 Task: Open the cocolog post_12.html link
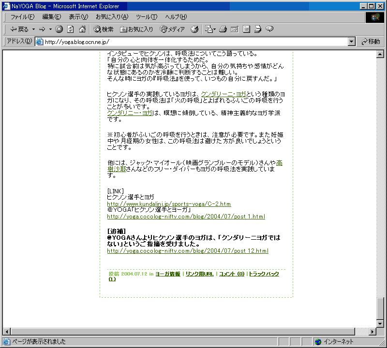(188, 251)
